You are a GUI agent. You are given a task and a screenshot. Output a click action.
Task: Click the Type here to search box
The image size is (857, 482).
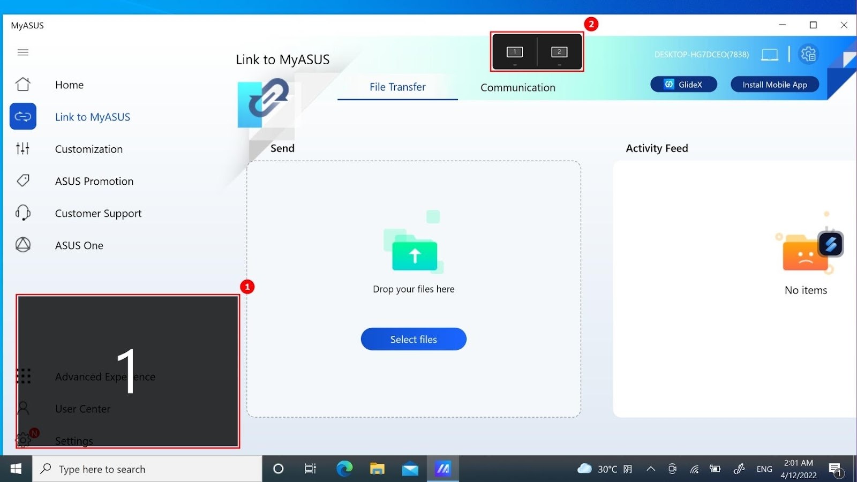pos(147,469)
